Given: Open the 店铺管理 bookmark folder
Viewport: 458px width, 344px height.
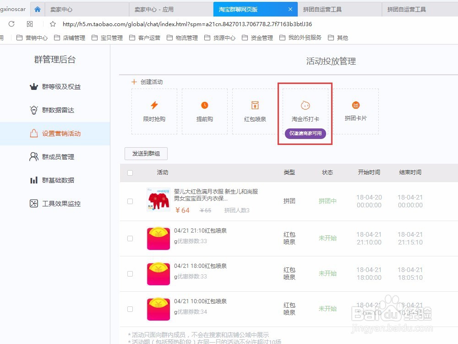Looking at the screenshot, I should coord(70,38).
